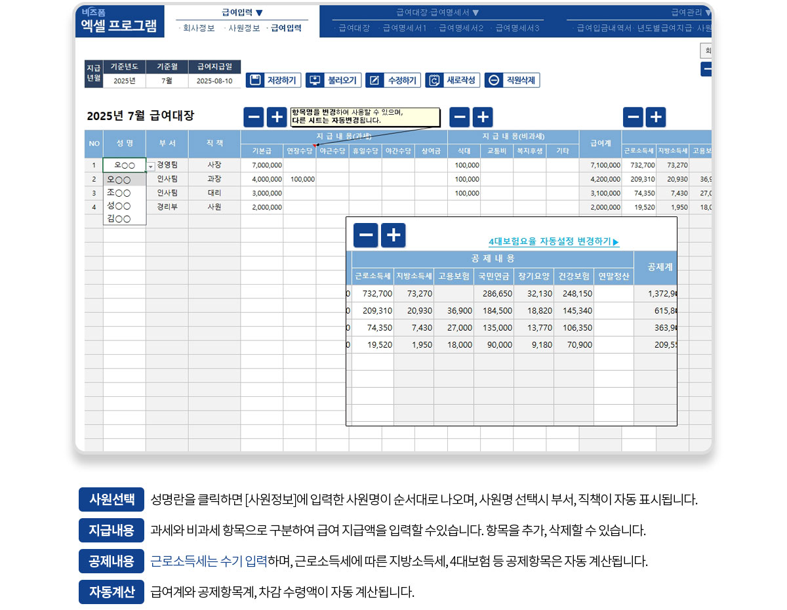Select the 3,100,000 pay total cell

(600, 193)
